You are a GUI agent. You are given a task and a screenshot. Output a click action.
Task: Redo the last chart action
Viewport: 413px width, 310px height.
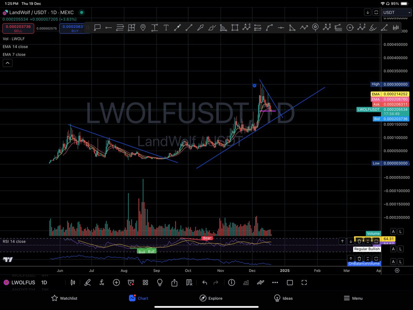[216, 282]
